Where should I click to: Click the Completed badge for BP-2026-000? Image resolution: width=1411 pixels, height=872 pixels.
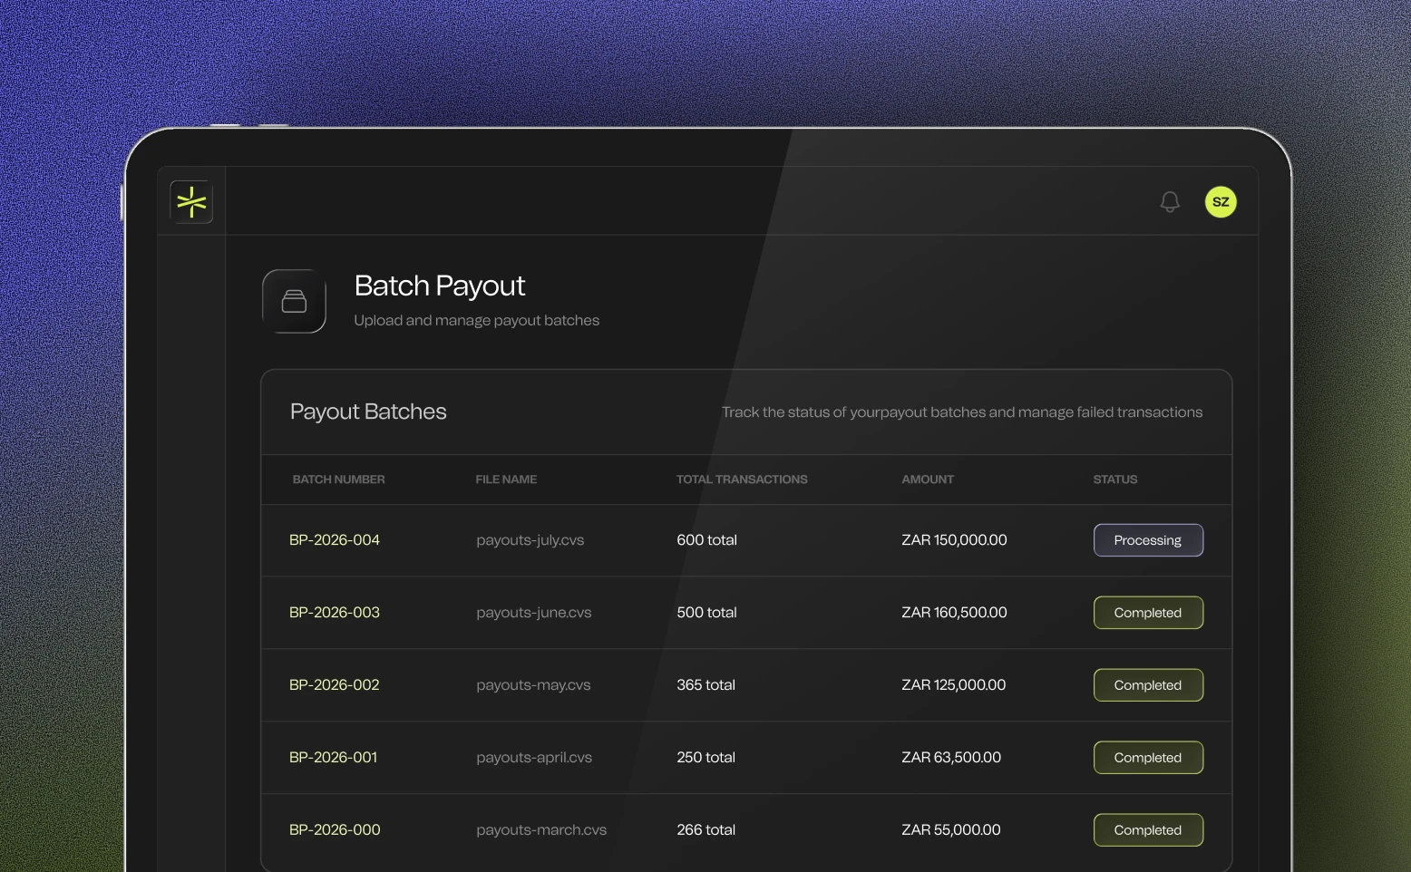(1147, 829)
